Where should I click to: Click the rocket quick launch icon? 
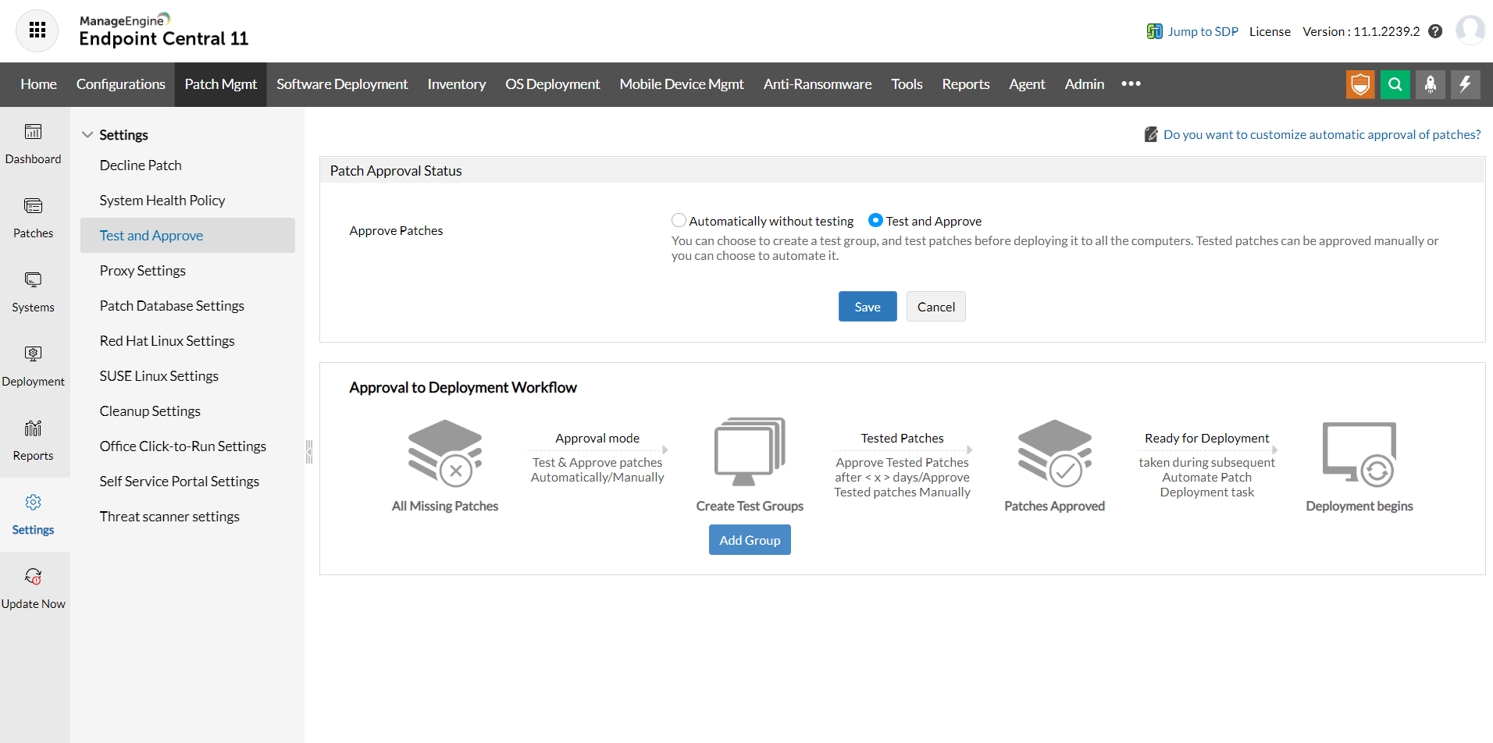[1431, 84]
